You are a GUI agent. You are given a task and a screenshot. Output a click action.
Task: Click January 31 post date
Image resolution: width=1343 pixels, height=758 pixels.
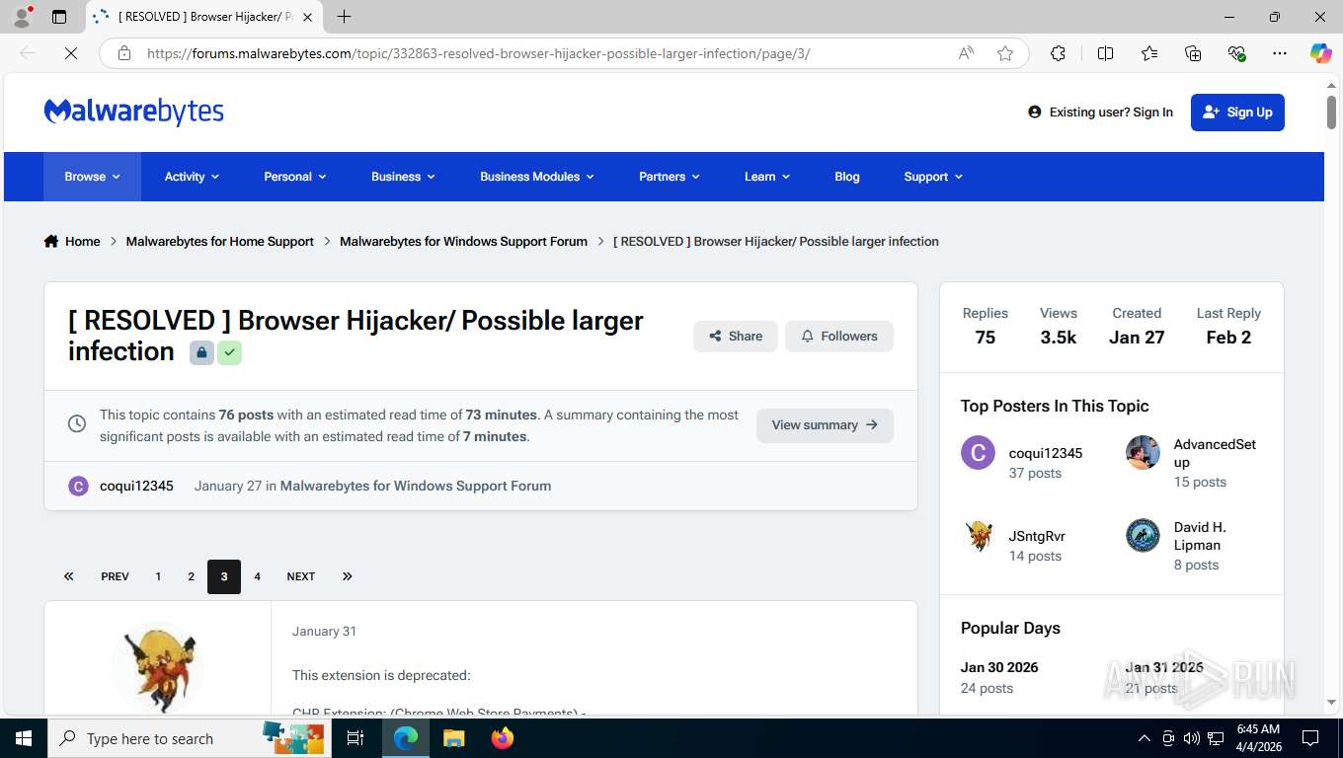324,632
